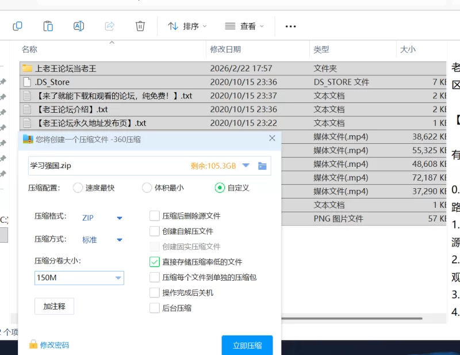
Task: Expand the 150M volume size dropdown
Action: tap(118, 278)
